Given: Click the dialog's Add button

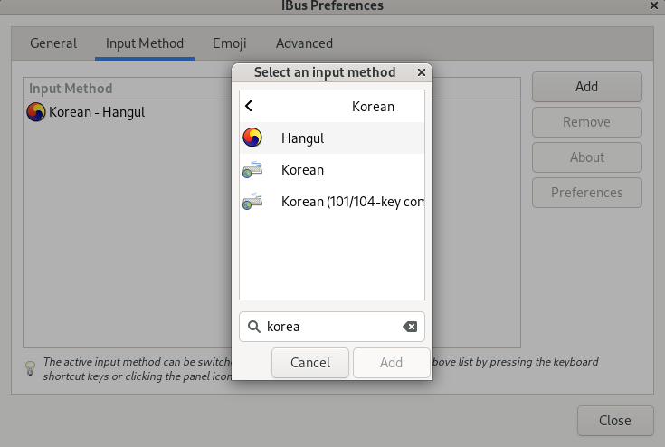Looking at the screenshot, I should [x=391, y=363].
